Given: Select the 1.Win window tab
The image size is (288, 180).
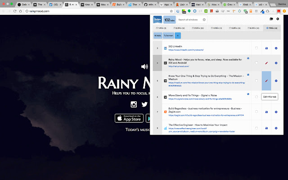Looking at the screenshot, I should pyautogui.click(x=161, y=28).
